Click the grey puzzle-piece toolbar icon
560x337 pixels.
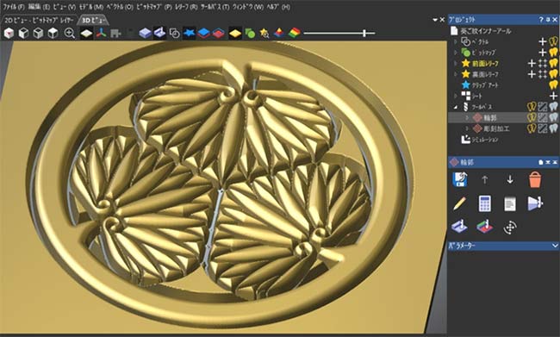coord(115,34)
